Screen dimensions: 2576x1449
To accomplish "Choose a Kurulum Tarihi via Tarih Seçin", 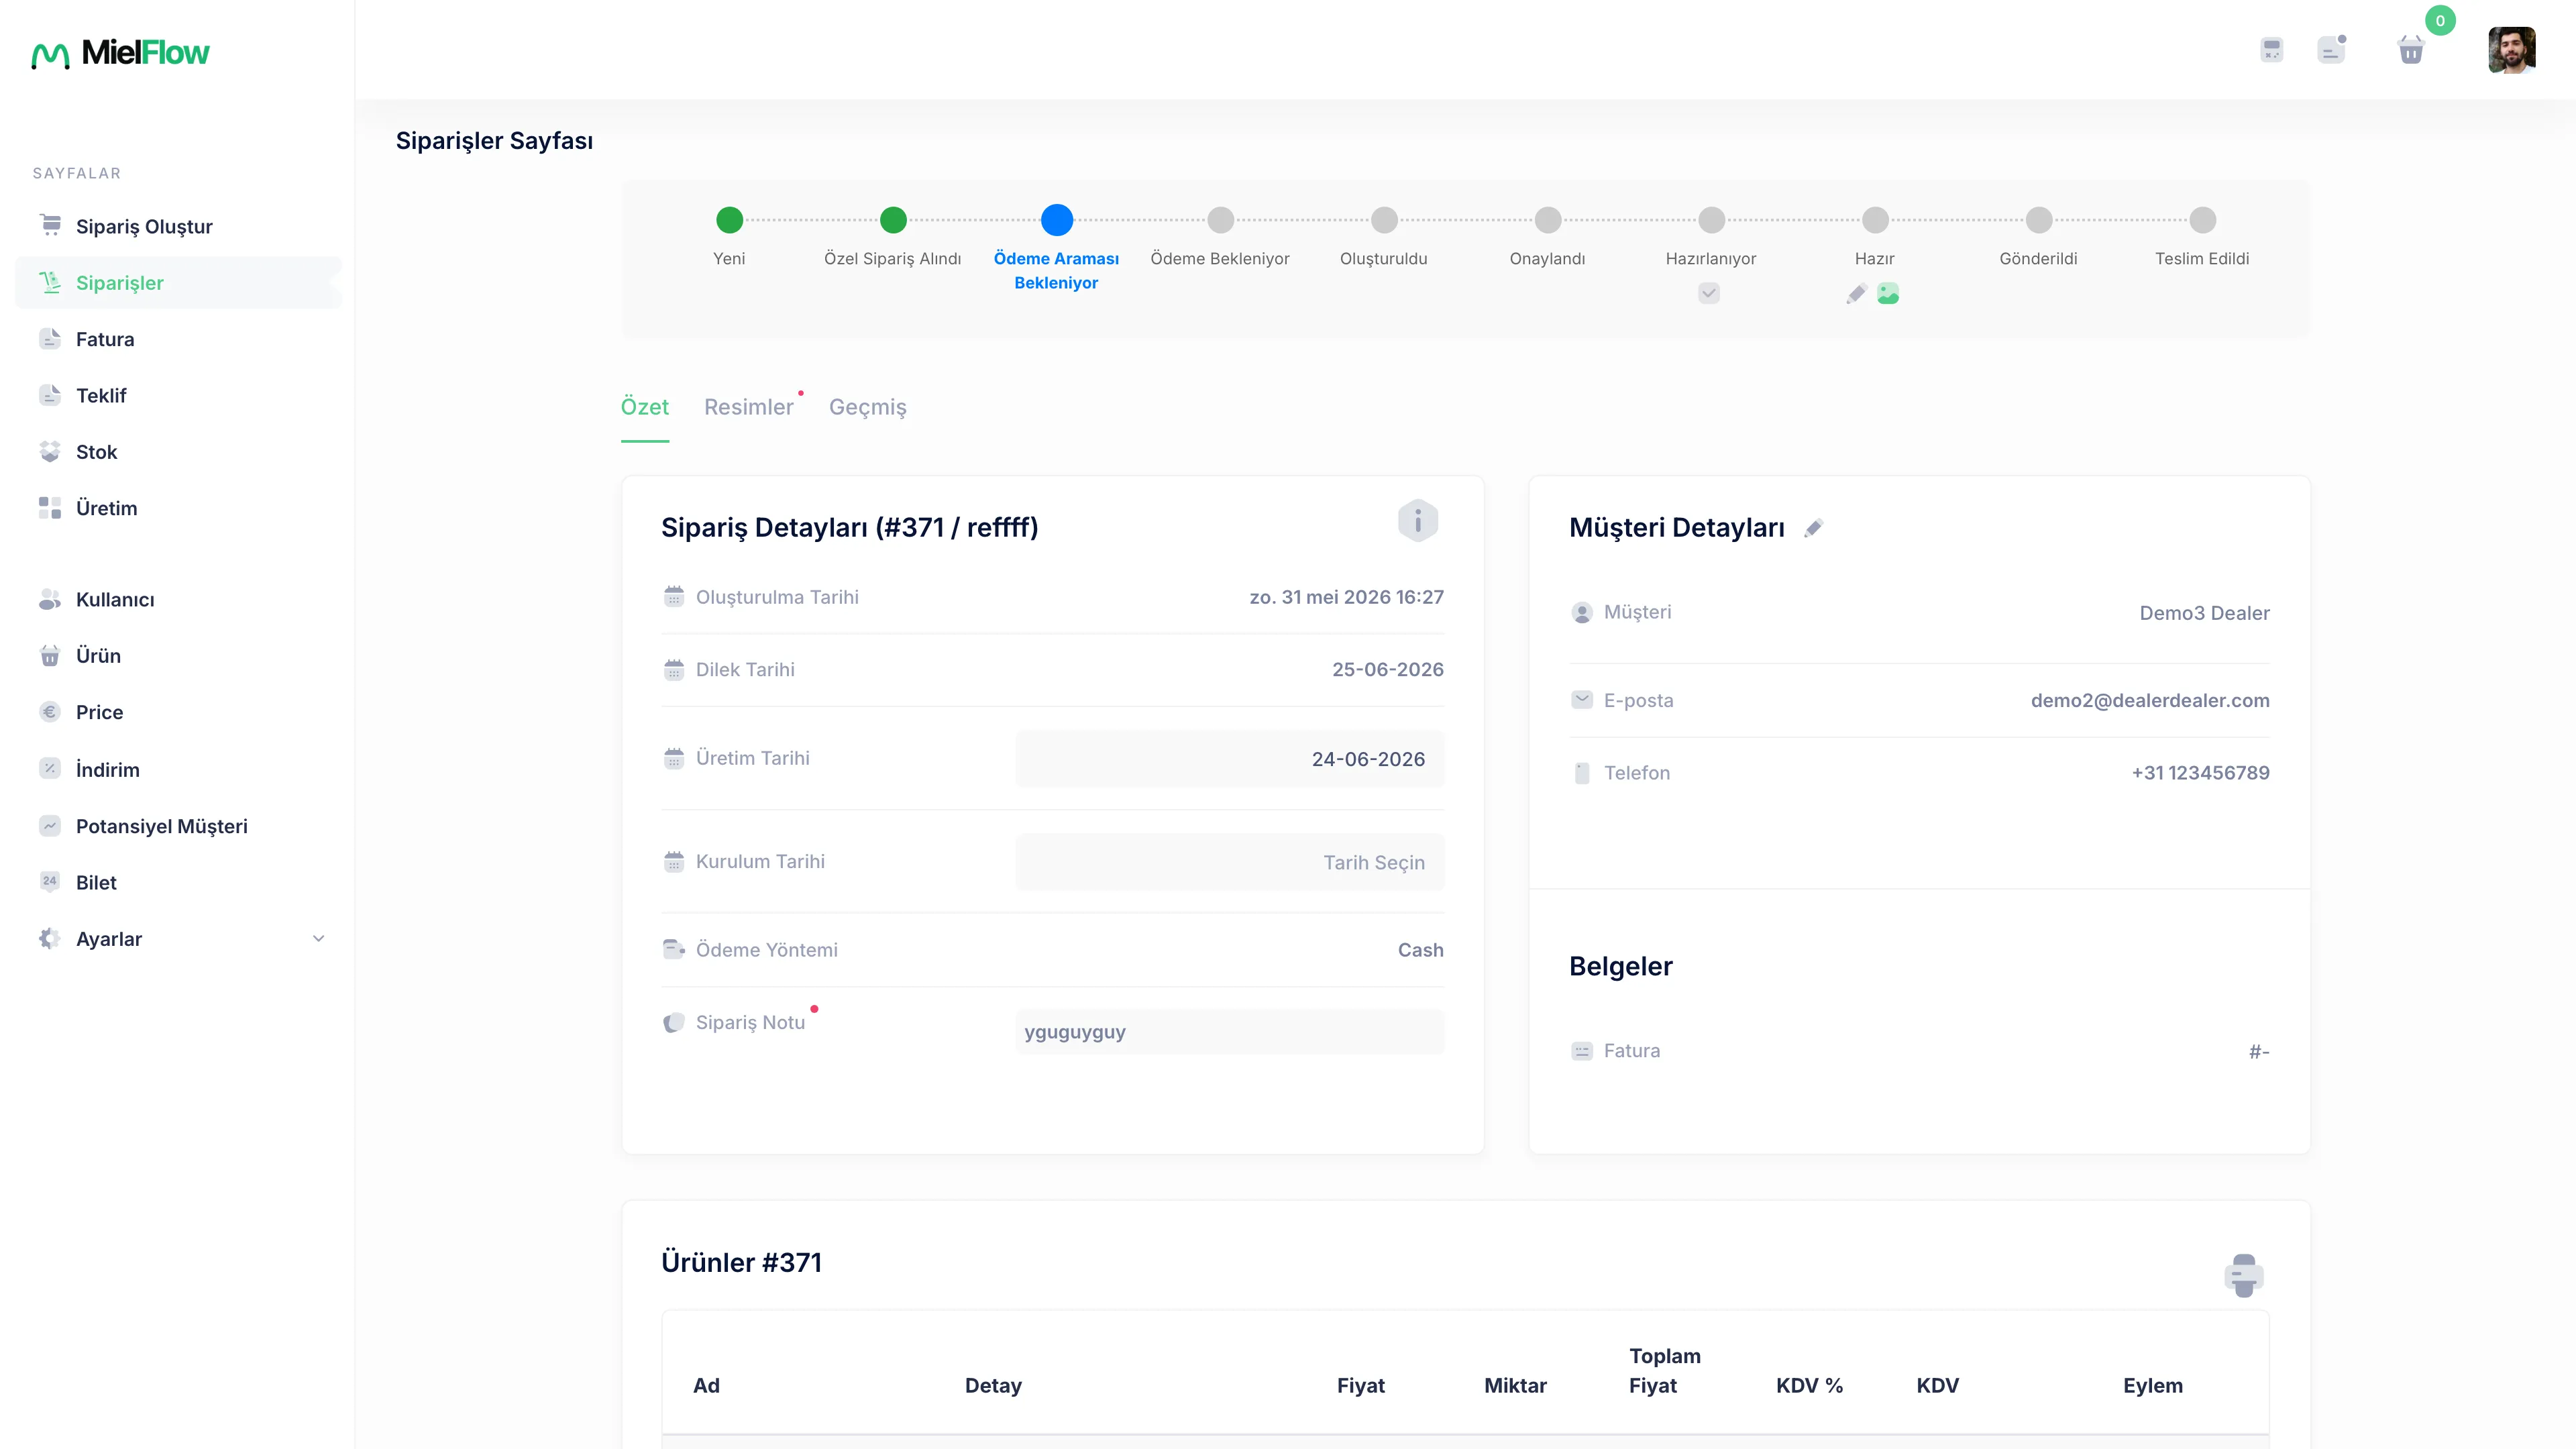I will (x=1230, y=862).
